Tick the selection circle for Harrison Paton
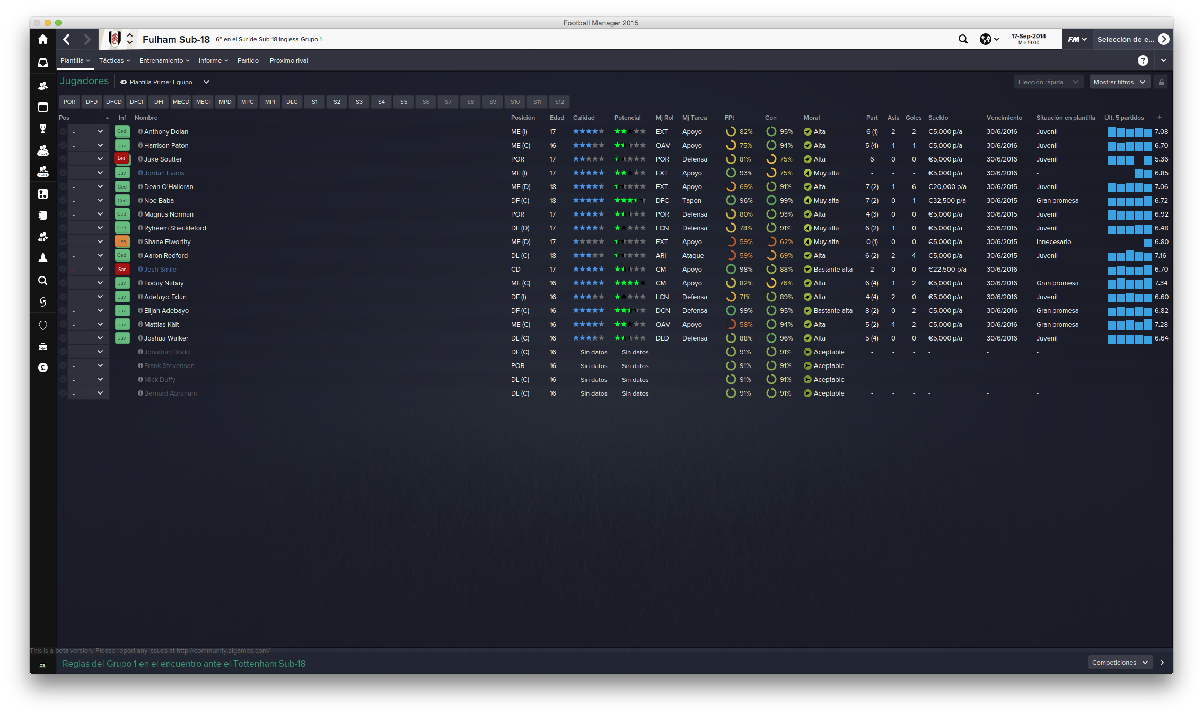This screenshot has width=1203, height=716. point(63,145)
